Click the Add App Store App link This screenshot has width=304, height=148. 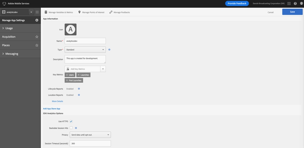[x=52, y=109]
